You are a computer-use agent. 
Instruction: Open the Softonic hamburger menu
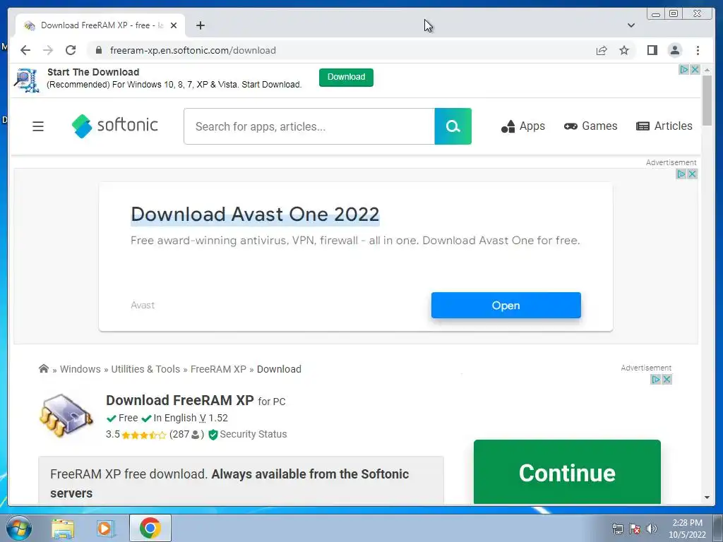38,126
